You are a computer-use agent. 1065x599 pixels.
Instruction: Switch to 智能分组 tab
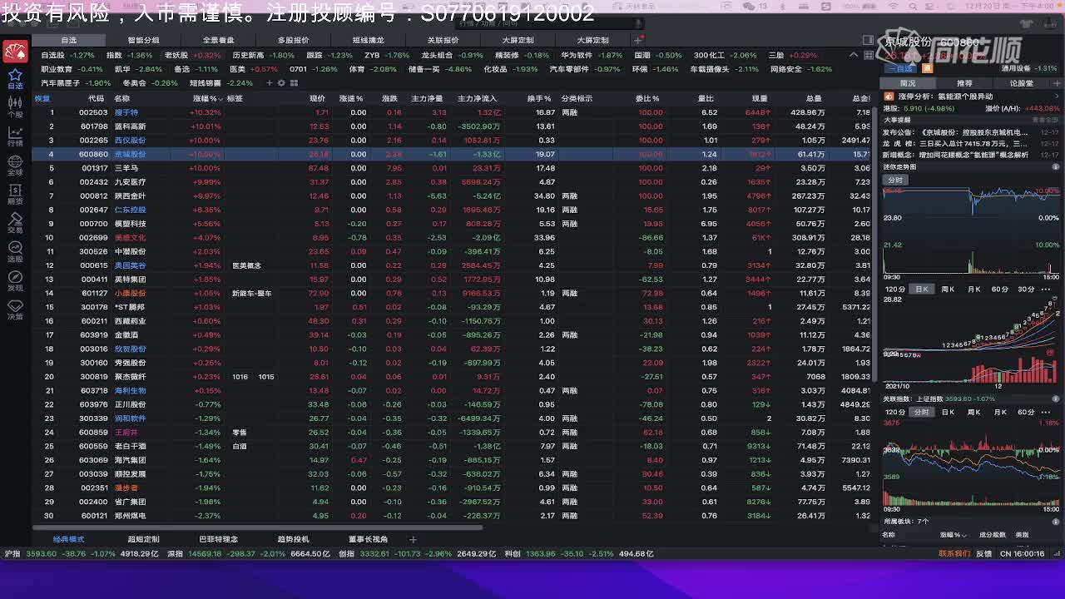[143, 40]
